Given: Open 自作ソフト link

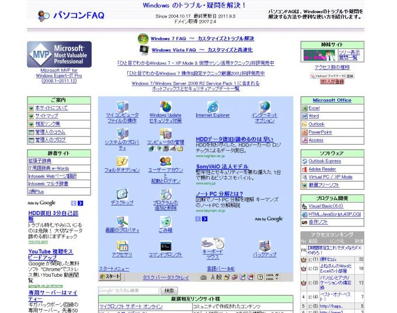Looking at the screenshot, I should pyautogui.click(x=318, y=222).
